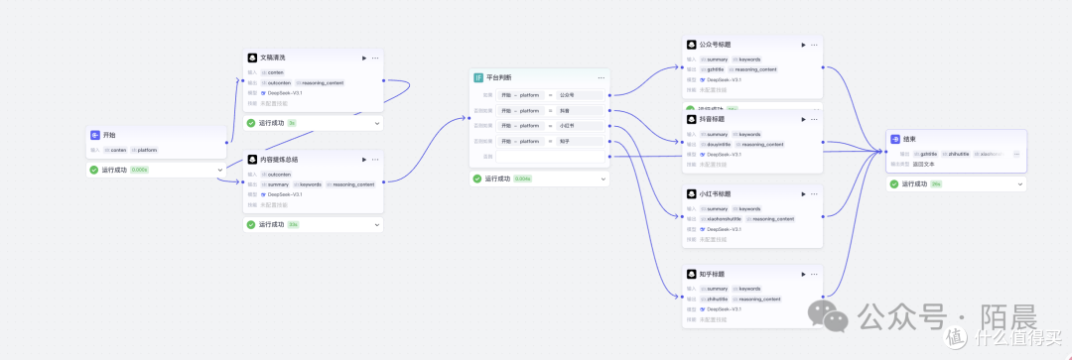Screen dimensions: 1072x360
Task: Click the 平台判断 node input connection port
Action: [469, 118]
